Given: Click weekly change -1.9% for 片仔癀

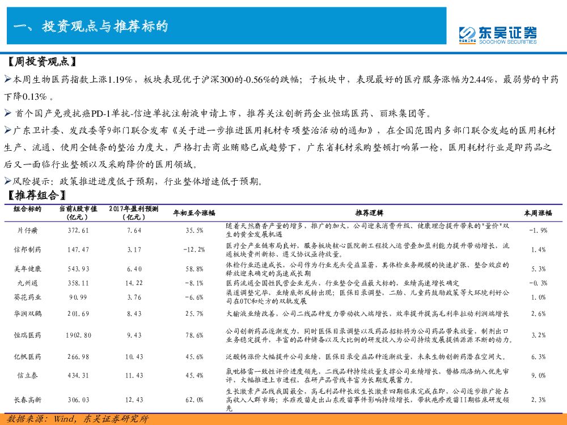Looking at the screenshot, I should [x=538, y=230].
